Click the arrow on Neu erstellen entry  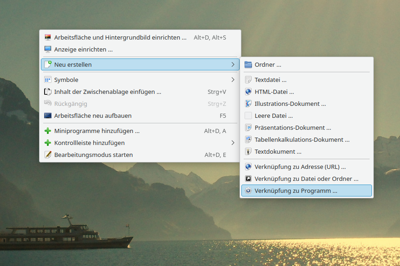[233, 64]
